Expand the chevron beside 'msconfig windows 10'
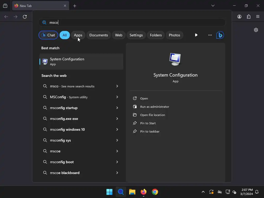 click(117, 129)
